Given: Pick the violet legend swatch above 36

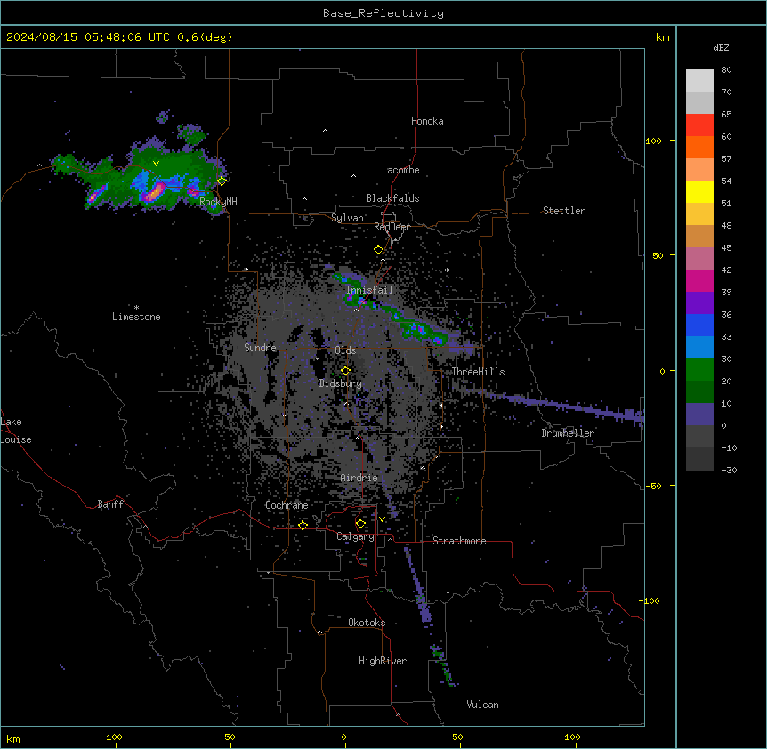Looking at the screenshot, I should (x=699, y=303).
